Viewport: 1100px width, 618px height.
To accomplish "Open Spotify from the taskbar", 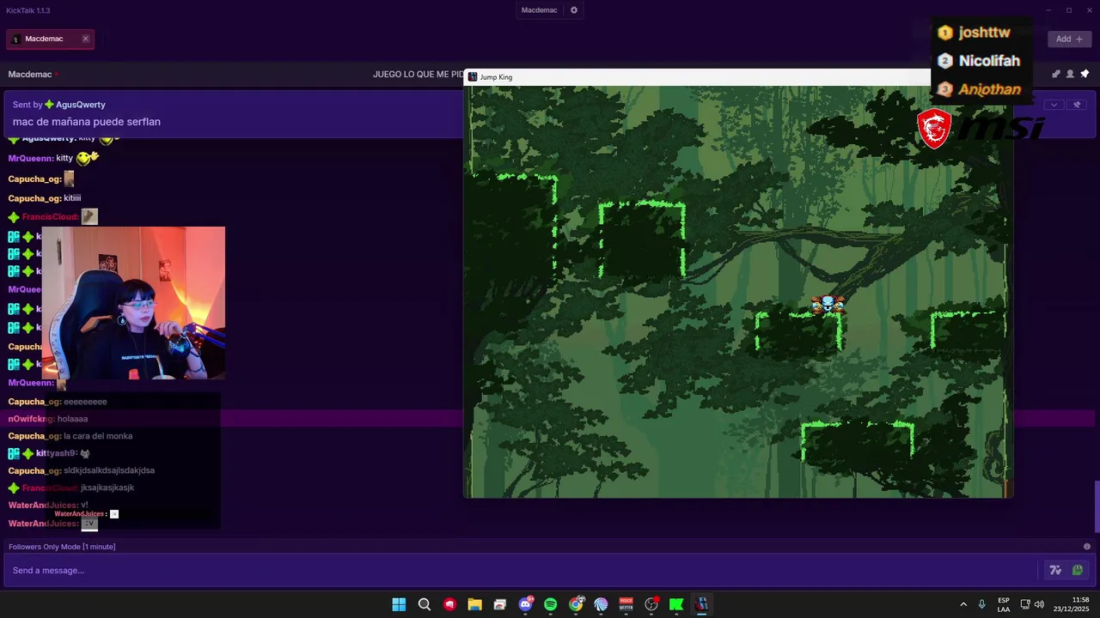I will coord(551,604).
